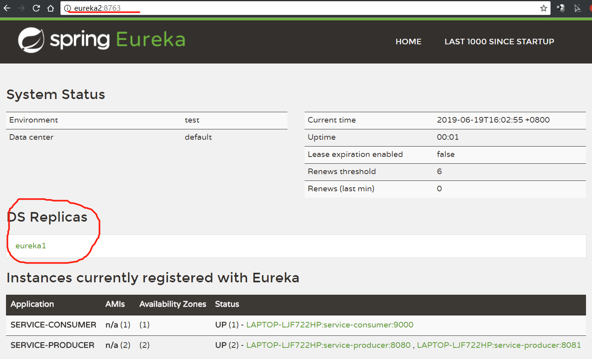This screenshot has height=359, width=592.
Task: Open site info icon in address bar
Action: tap(68, 8)
